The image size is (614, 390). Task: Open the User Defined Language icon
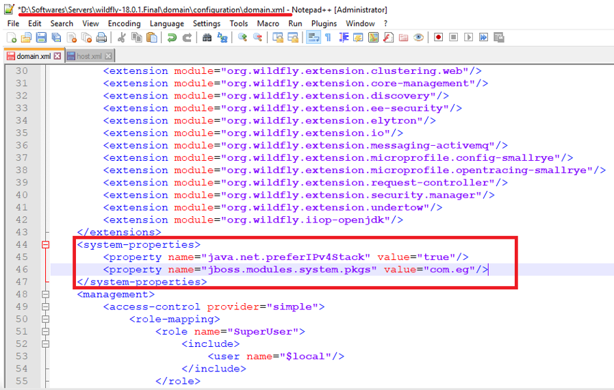click(x=358, y=38)
